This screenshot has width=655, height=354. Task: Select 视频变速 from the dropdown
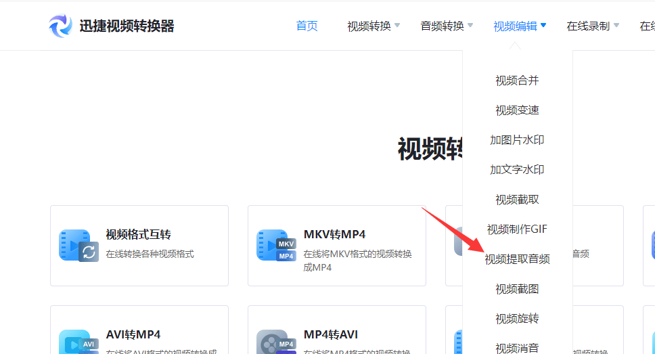click(517, 110)
